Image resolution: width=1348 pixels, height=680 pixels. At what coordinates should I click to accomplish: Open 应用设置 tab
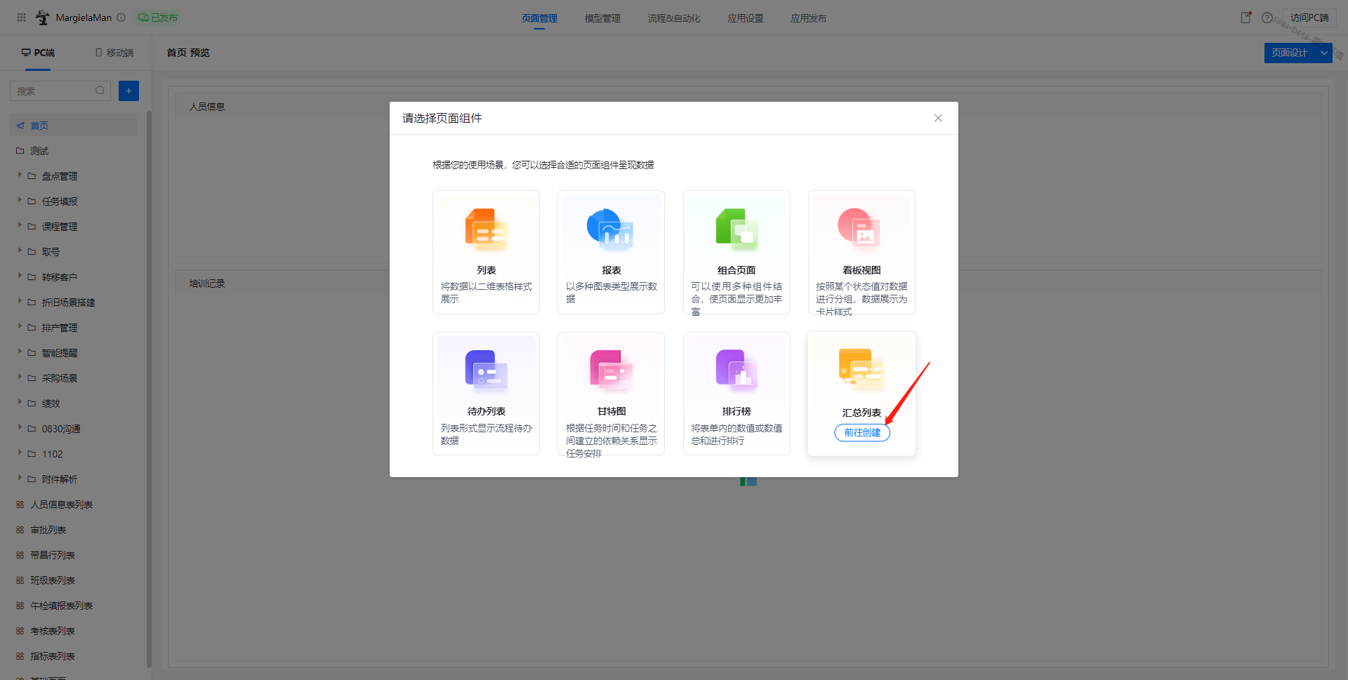pyautogui.click(x=746, y=18)
